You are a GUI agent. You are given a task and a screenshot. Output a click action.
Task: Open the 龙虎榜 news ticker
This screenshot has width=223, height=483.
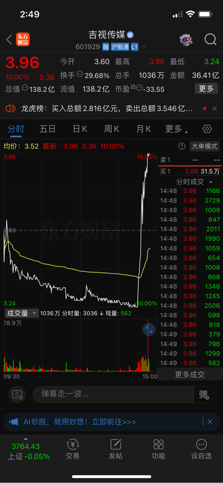tap(107, 109)
